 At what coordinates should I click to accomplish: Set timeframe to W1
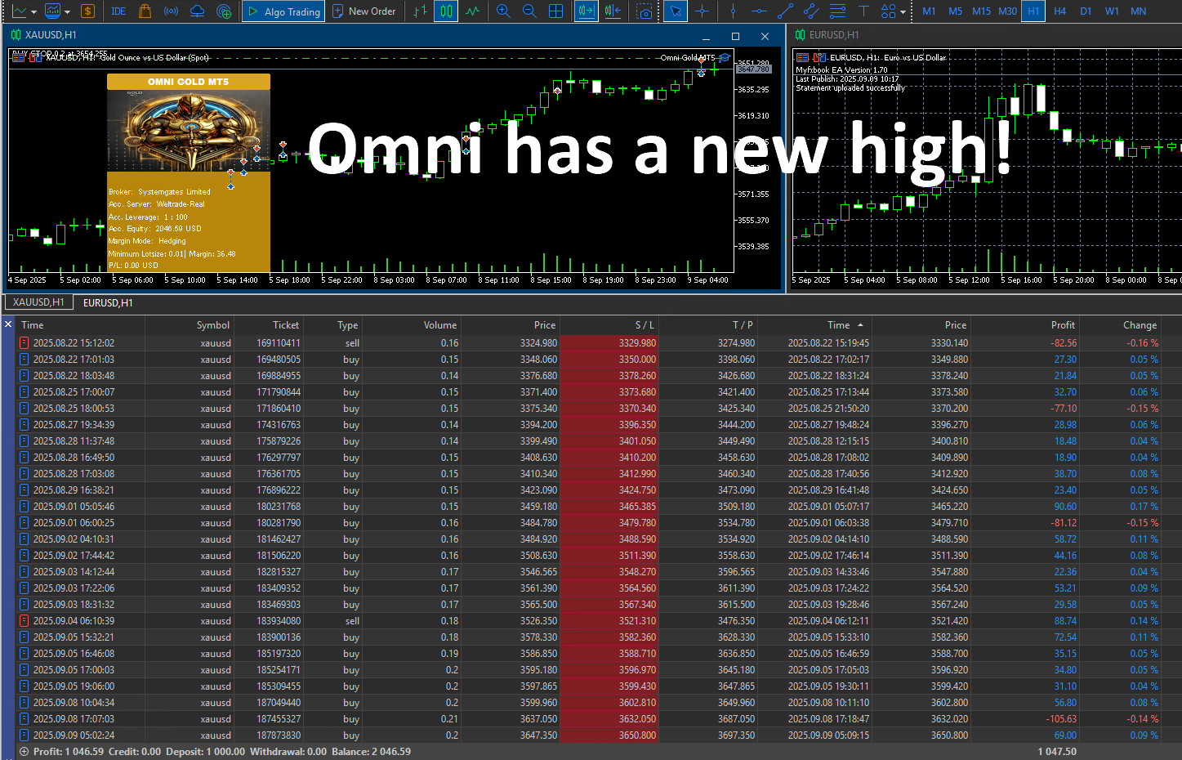coord(1112,11)
